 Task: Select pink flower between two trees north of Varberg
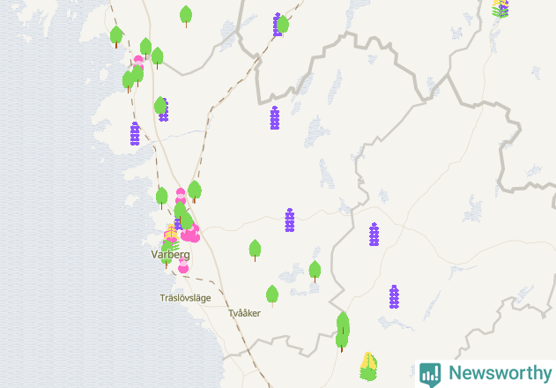click(181, 196)
